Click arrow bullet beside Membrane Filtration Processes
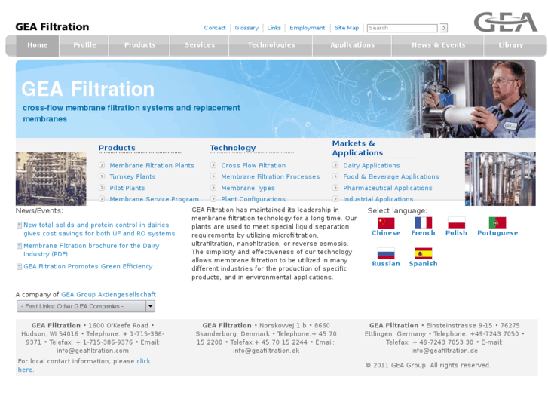Viewport: 548px width, 411px height. pos(213,176)
